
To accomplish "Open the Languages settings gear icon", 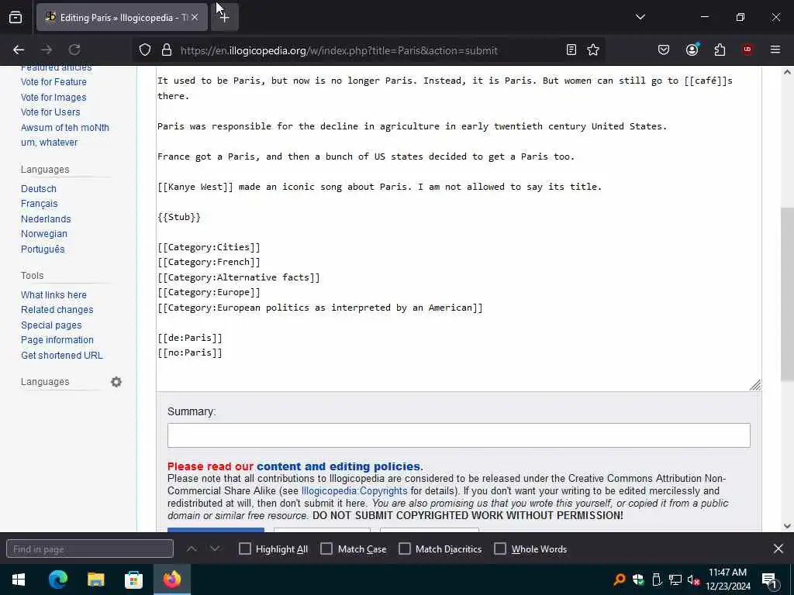I will point(116,382).
